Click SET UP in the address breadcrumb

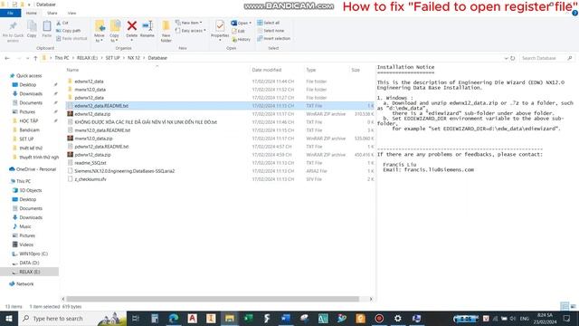[x=112, y=58]
